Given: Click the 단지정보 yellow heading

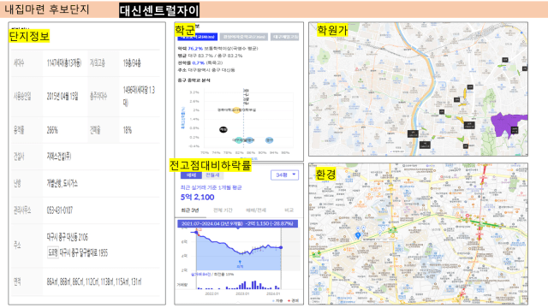Looking at the screenshot, I should coord(29,36).
